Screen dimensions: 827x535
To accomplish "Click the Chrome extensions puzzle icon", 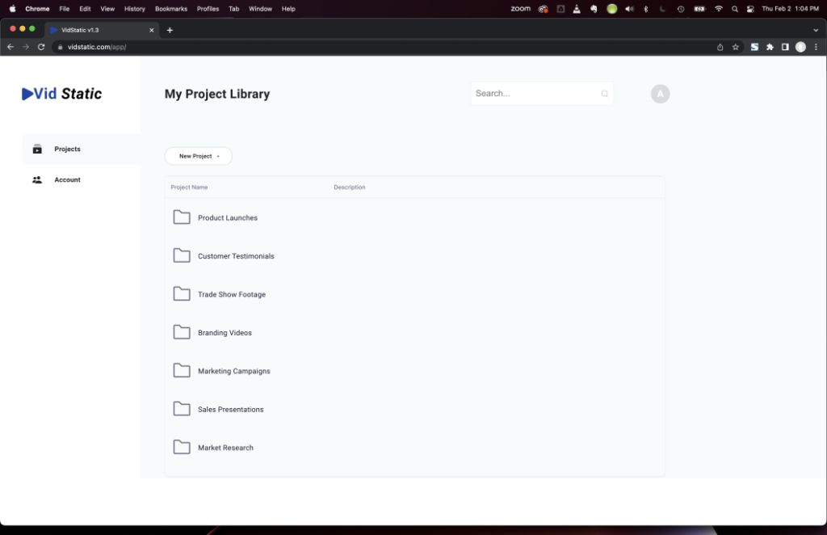I will click(770, 47).
